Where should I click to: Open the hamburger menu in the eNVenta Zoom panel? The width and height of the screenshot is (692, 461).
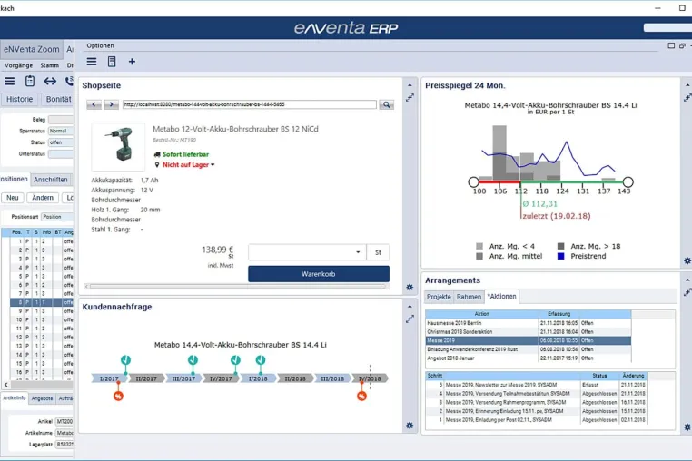click(10, 81)
